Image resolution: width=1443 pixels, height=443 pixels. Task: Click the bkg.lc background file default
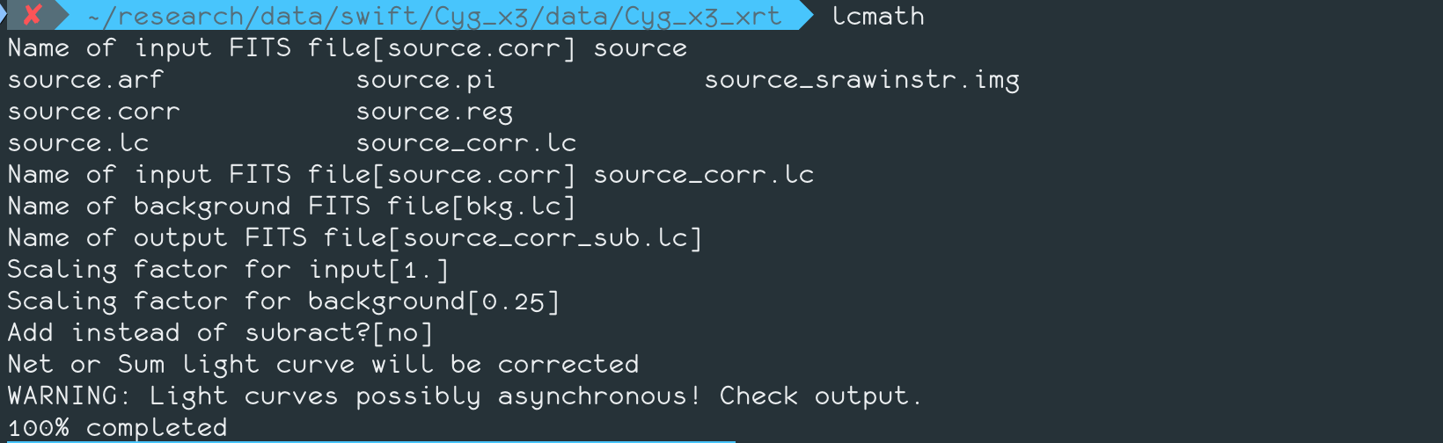pyautogui.click(x=522, y=207)
